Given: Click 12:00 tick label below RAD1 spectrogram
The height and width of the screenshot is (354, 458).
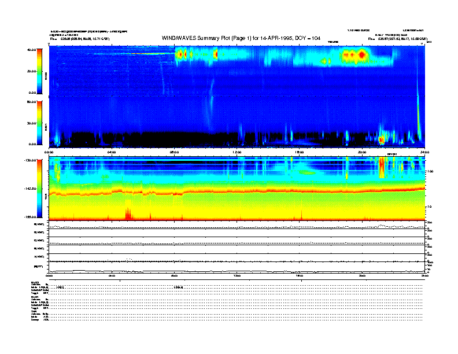Looking at the screenshot, I should 237,152.
